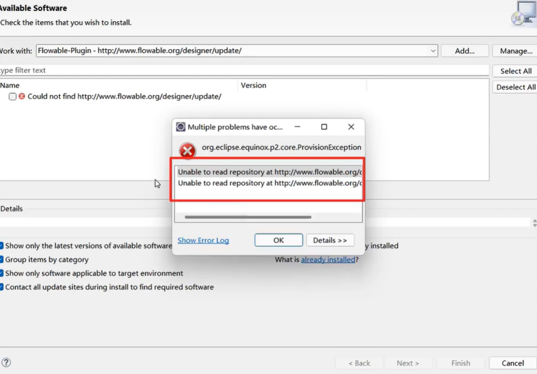Click the install wizard disc icon
Image resolution: width=537 pixels, height=374 pixels.
523,13
